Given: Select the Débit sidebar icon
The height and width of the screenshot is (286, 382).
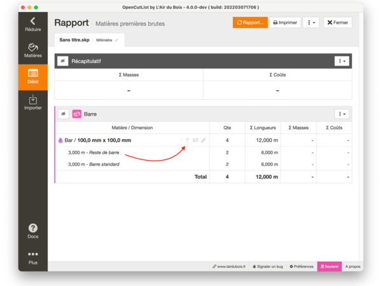Looking at the screenshot, I should (32, 77).
